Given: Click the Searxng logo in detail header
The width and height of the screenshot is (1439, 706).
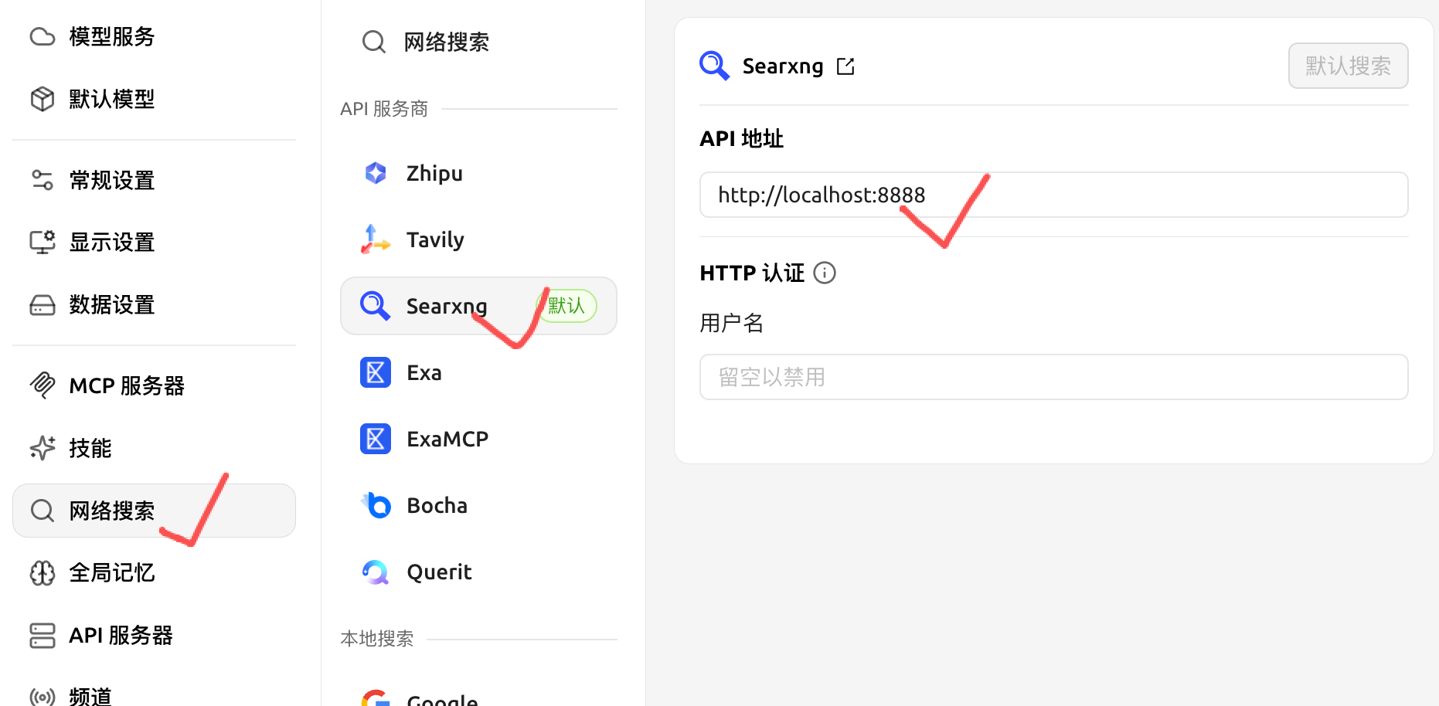Looking at the screenshot, I should 715,66.
